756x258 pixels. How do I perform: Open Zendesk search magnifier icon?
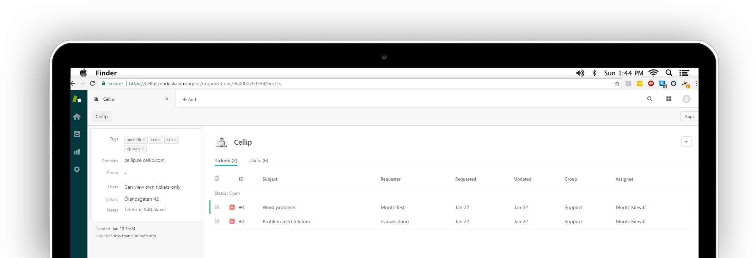[650, 99]
